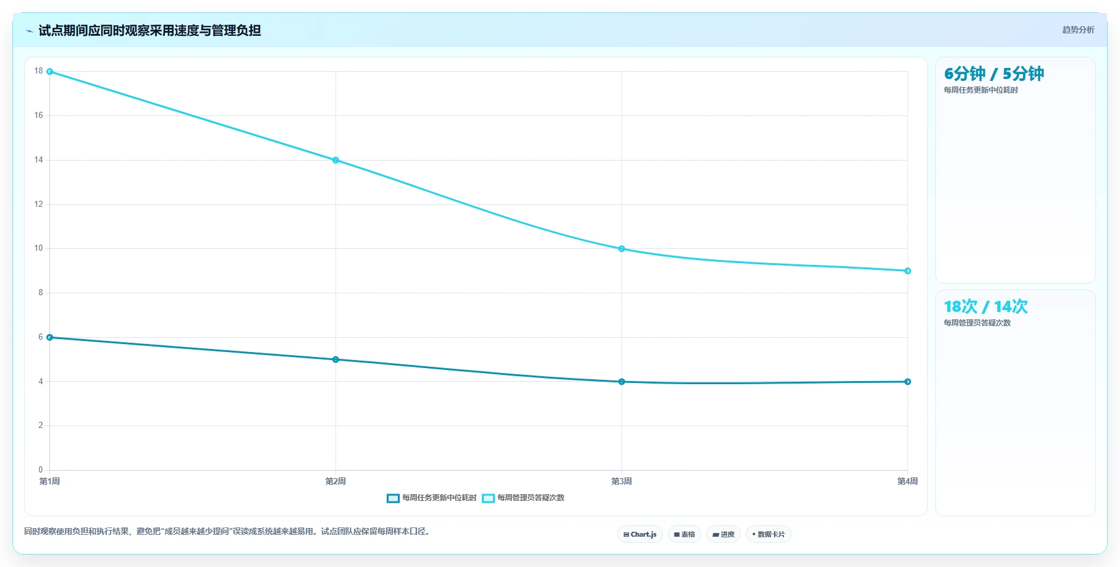The height and width of the screenshot is (567, 1120).
Task: Open the 趋势分析 label in the header
Action: [1078, 30]
